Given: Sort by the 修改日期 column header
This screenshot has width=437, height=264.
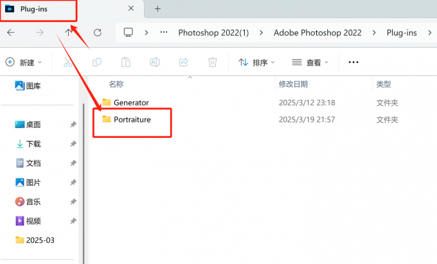Looking at the screenshot, I should (293, 84).
